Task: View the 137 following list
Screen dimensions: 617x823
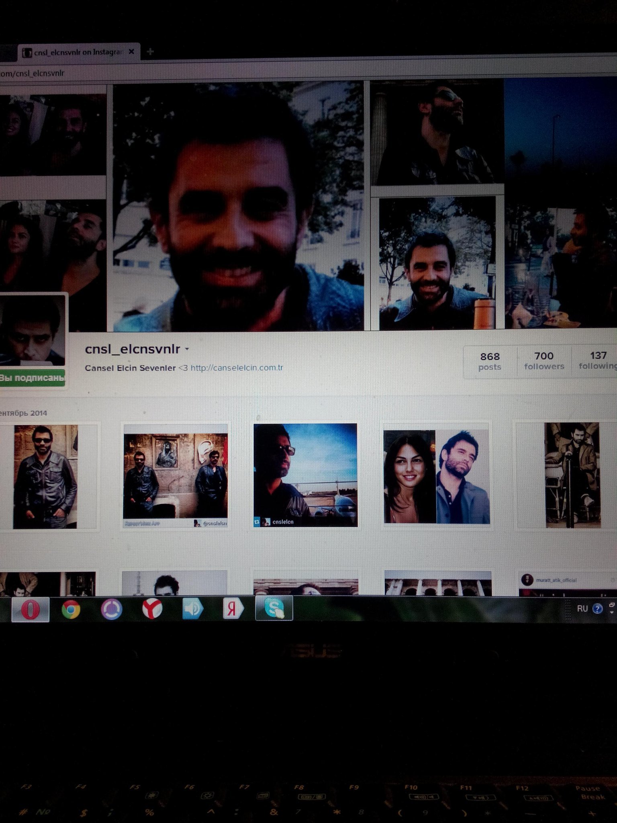Action: point(598,360)
